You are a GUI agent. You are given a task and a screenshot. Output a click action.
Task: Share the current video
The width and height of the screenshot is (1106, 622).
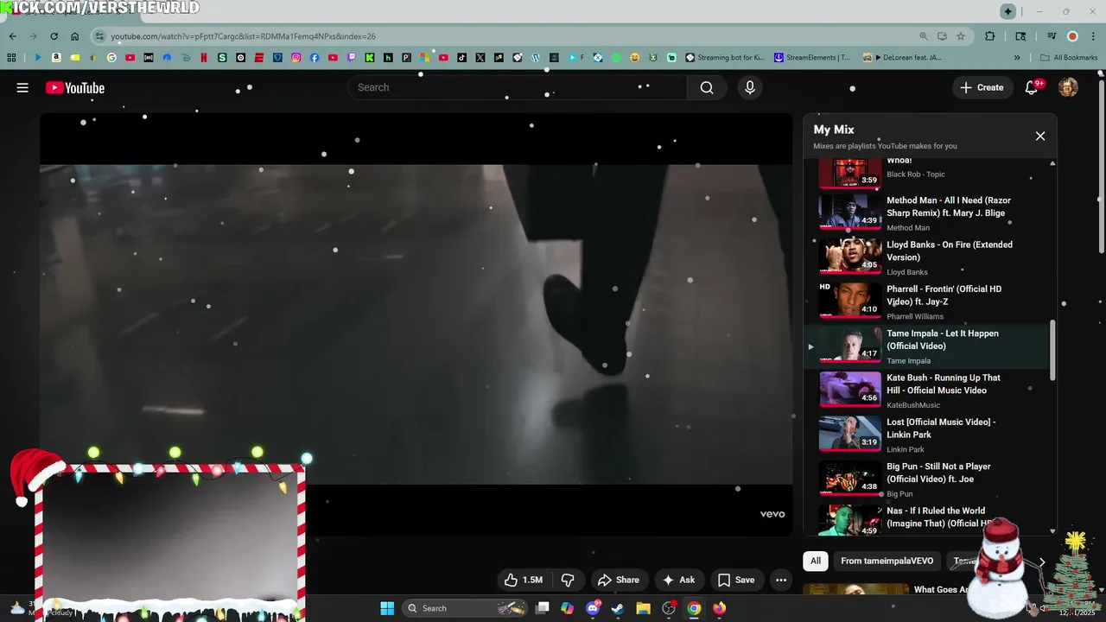tap(619, 580)
